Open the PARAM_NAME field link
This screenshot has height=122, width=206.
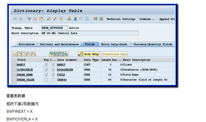(x=25, y=75)
